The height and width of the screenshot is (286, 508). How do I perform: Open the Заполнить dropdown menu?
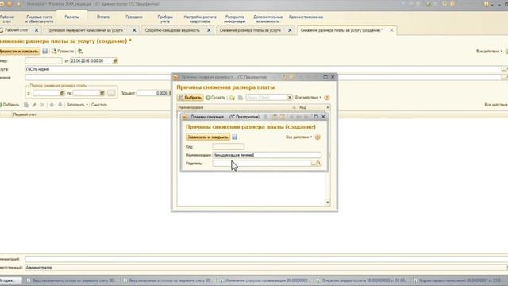77,105
